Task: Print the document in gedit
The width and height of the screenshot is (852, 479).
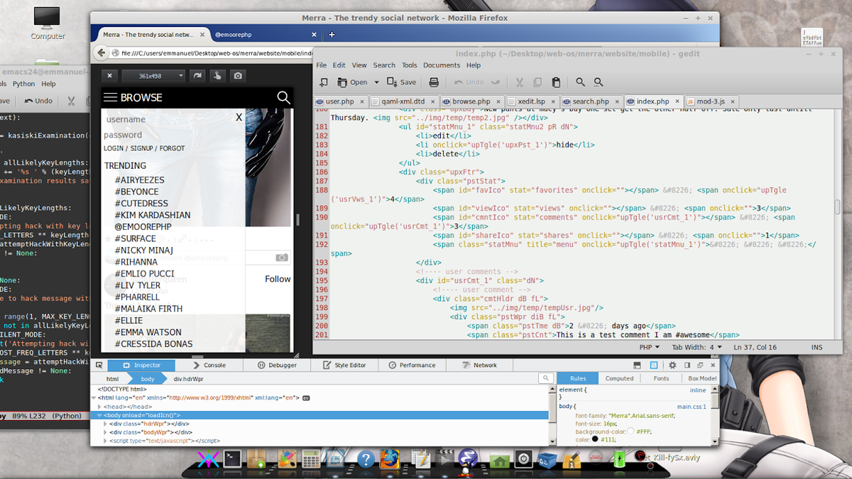Action: [434, 82]
